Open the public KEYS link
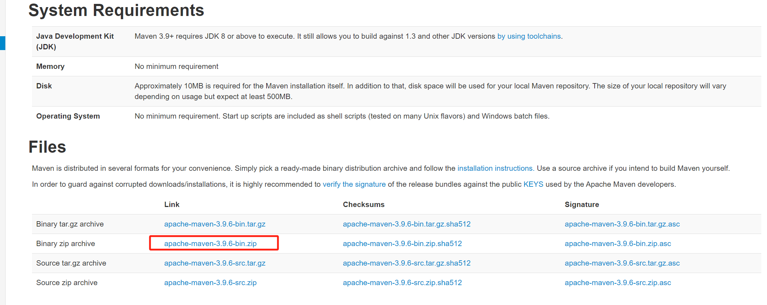This screenshot has height=305, width=767. [x=533, y=184]
